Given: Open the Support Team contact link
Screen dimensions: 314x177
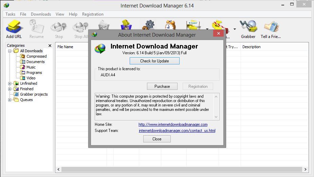Looking at the screenshot, I should pyautogui.click(x=177, y=131).
